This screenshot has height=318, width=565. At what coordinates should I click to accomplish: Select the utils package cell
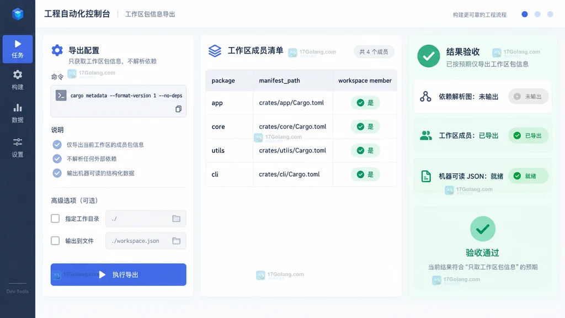[229, 150]
